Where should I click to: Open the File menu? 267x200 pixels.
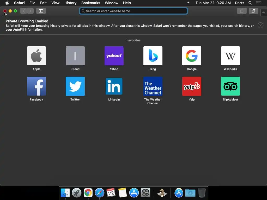coord(32,3)
